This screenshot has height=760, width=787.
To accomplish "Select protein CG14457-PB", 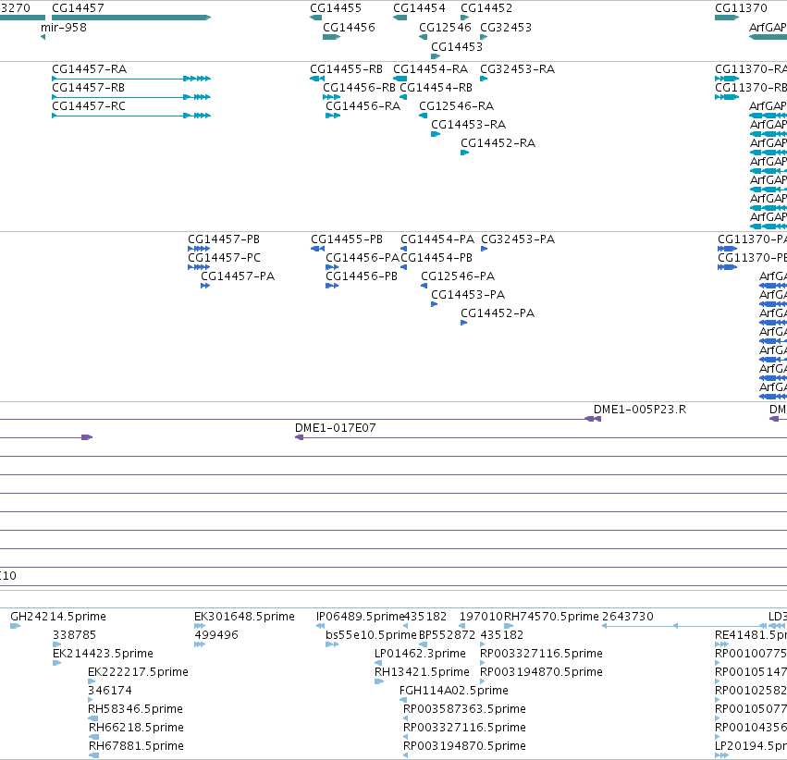I will click(224, 239).
